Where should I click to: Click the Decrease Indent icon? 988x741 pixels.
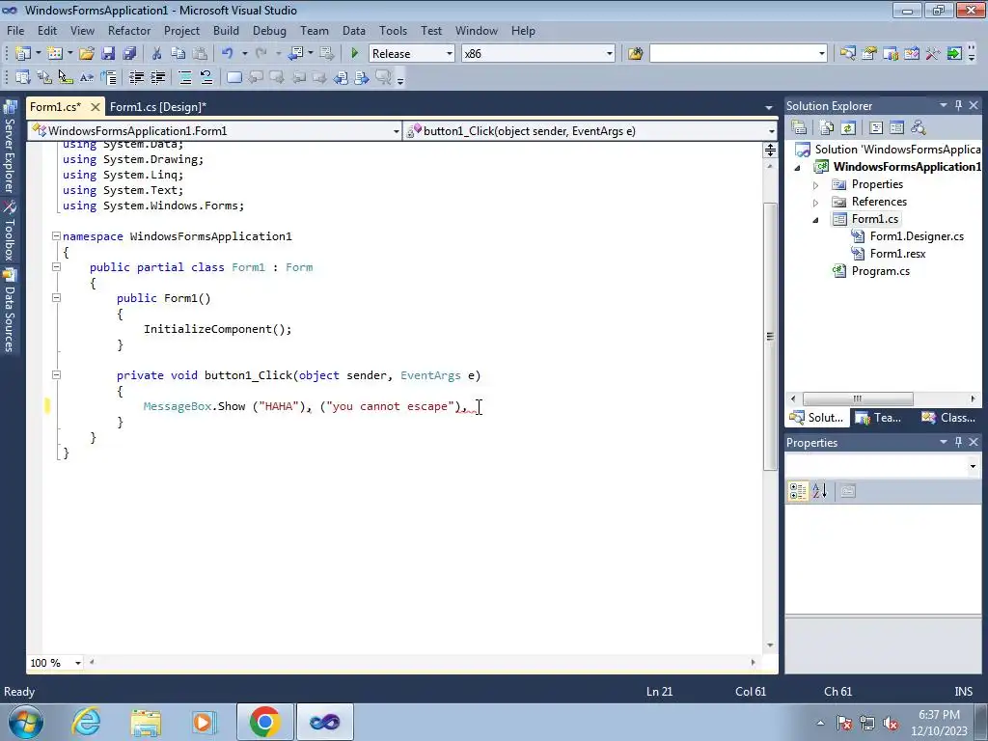pyautogui.click(x=136, y=77)
